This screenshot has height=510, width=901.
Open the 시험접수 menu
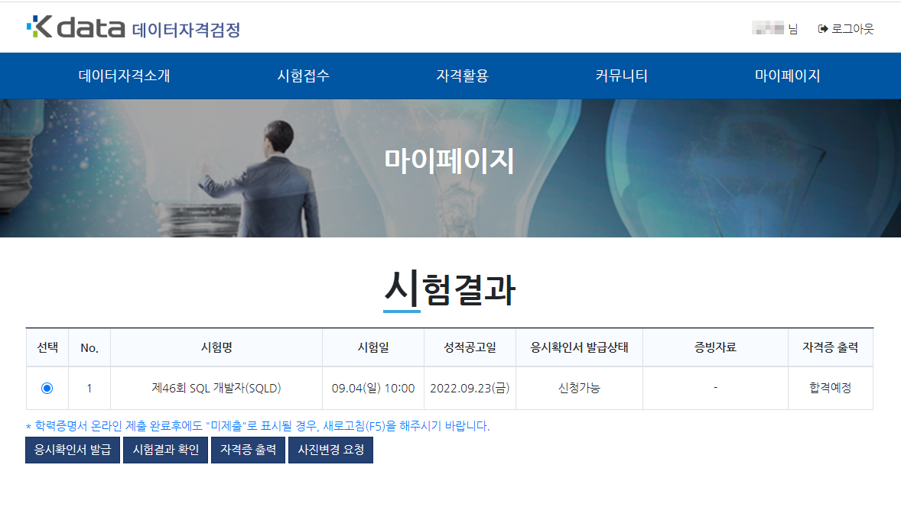pyautogui.click(x=303, y=76)
